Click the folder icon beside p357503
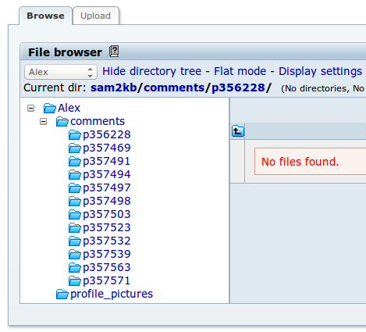 coord(75,214)
